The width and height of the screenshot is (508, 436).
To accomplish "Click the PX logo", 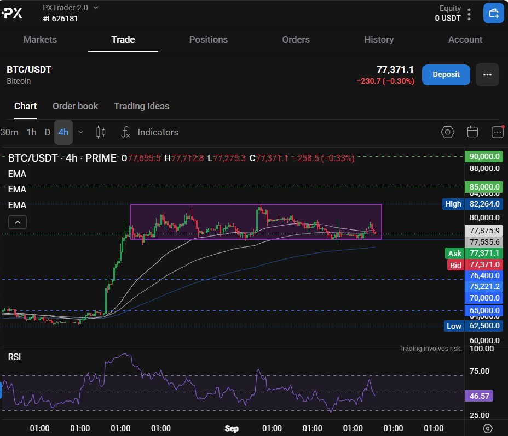I will 12,13.
